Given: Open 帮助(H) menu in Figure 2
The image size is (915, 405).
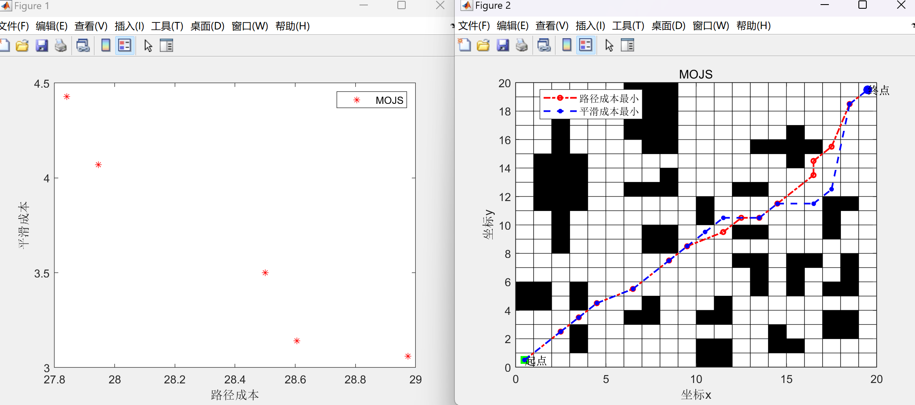Looking at the screenshot, I should click(x=754, y=26).
